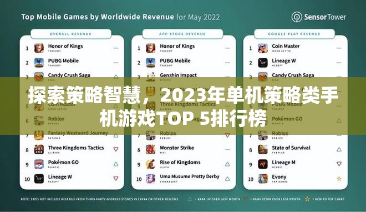The height and width of the screenshot is (212, 366).
Task: Click the Sensor Tower logo icon
Action: click(297, 17)
